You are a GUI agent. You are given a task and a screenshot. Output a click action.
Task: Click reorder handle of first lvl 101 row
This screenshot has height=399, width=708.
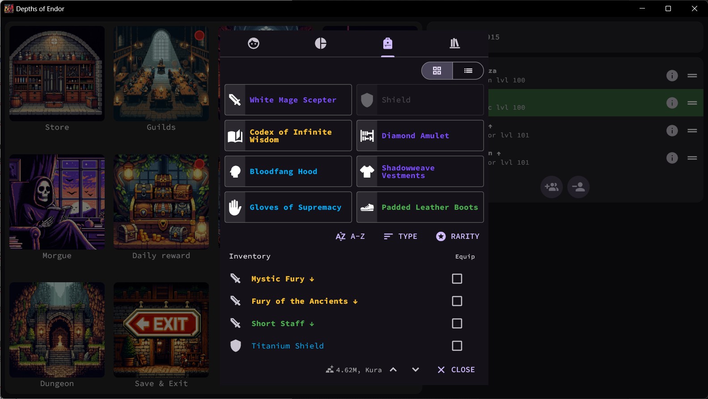point(692,131)
